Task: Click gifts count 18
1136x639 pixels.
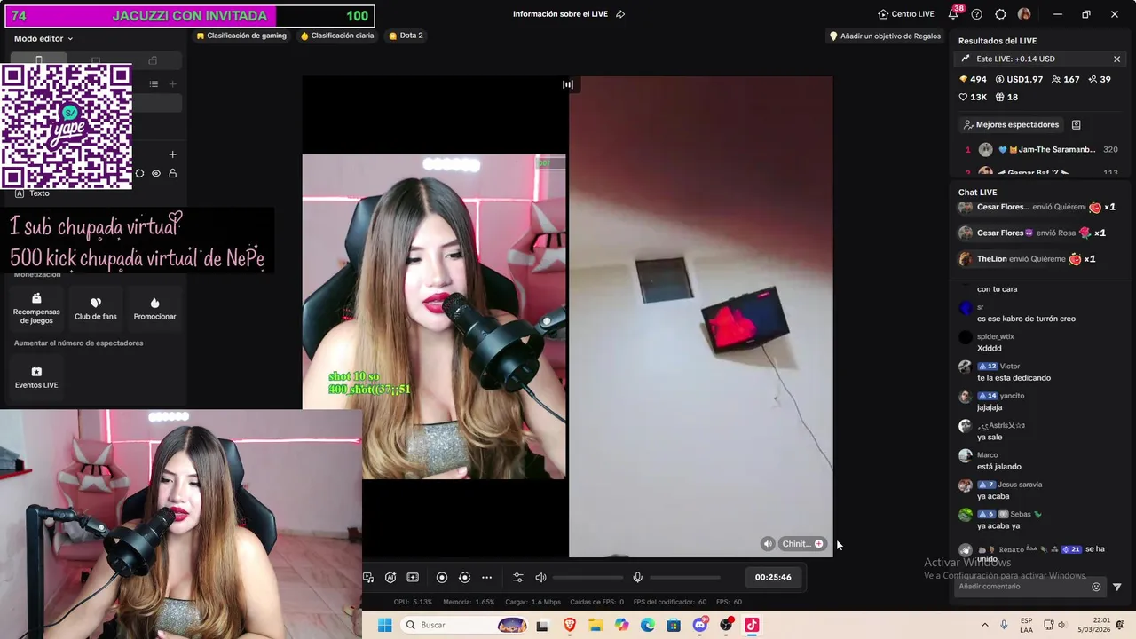Action: (x=1006, y=97)
